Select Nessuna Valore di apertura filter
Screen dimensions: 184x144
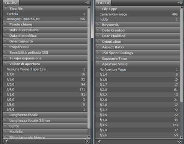[45, 69]
